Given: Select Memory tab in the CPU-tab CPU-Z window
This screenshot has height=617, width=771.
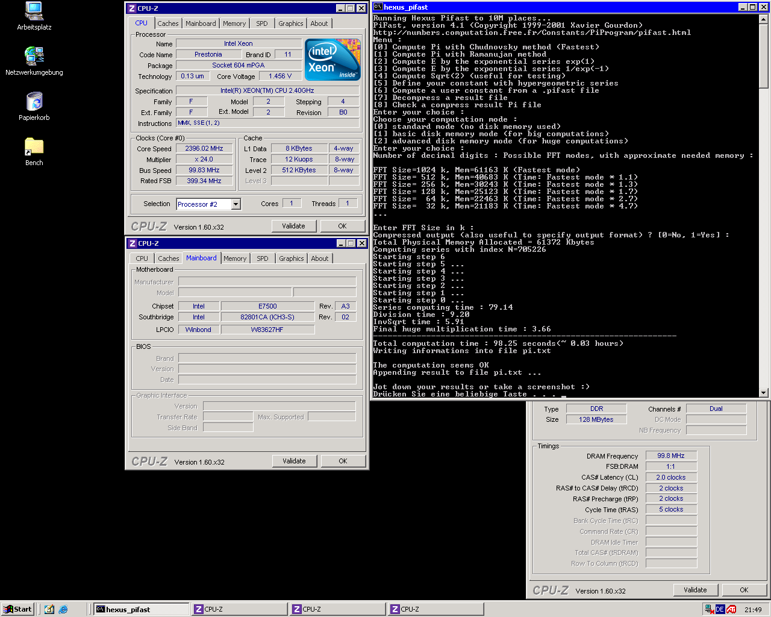Looking at the screenshot, I should pos(234,23).
